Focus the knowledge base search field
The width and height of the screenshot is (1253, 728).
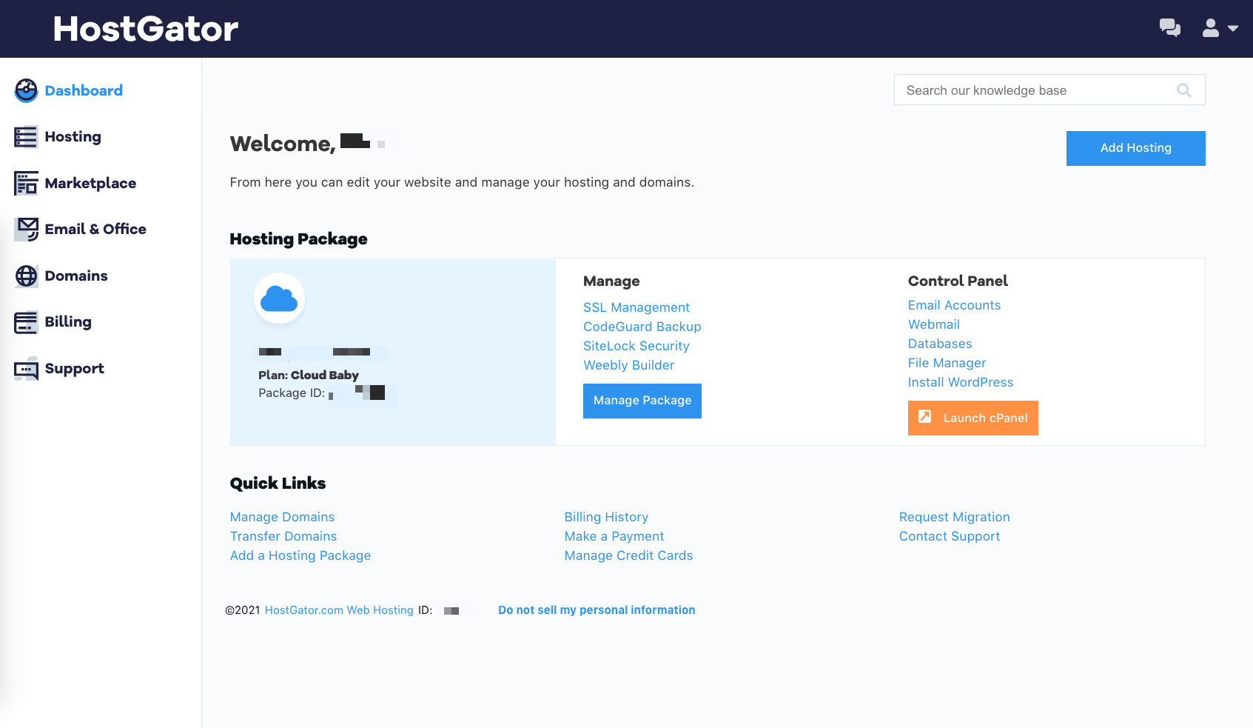(1049, 90)
